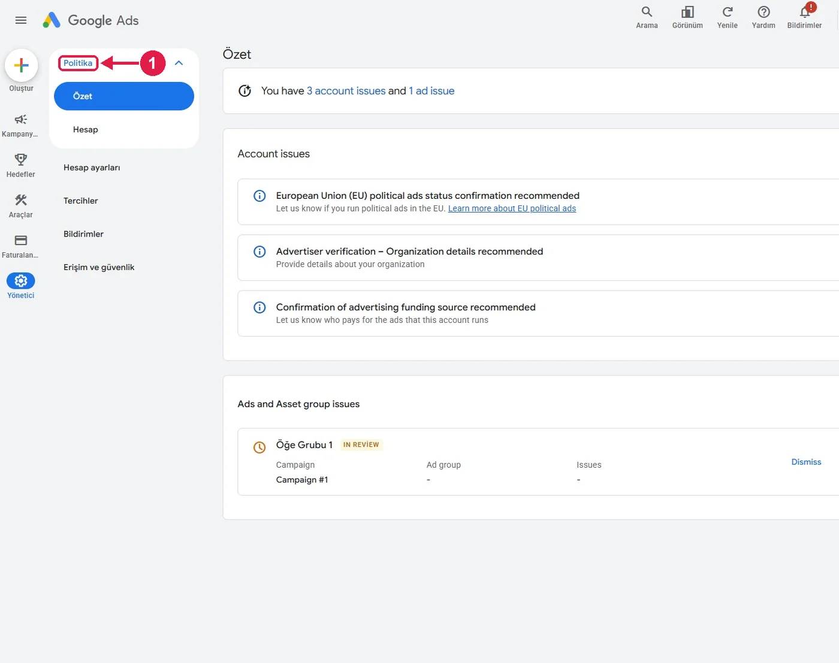
Task: Open Kampanyalar megaphone icon in sidebar
Action: click(x=21, y=119)
